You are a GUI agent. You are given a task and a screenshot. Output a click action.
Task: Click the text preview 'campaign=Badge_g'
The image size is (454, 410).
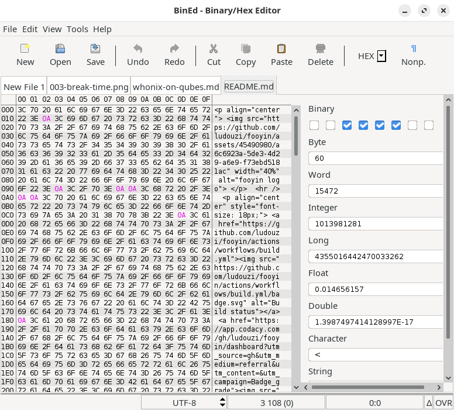(x=247, y=381)
